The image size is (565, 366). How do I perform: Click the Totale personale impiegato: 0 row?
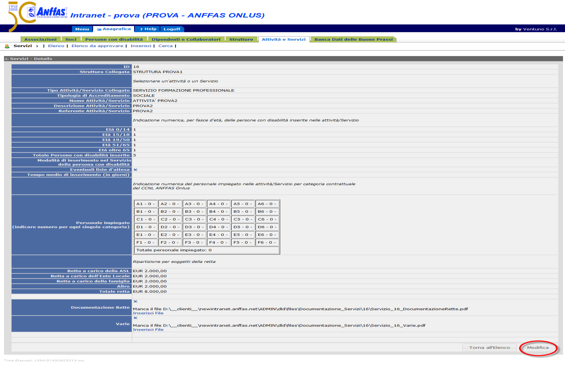pyautogui.click(x=207, y=250)
